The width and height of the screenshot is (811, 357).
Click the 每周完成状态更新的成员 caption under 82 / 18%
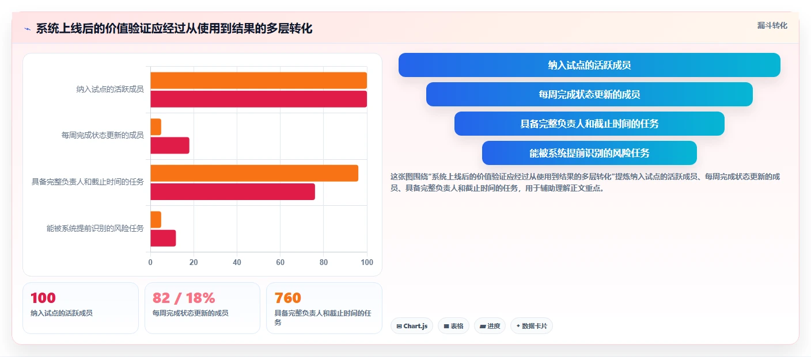191,313
